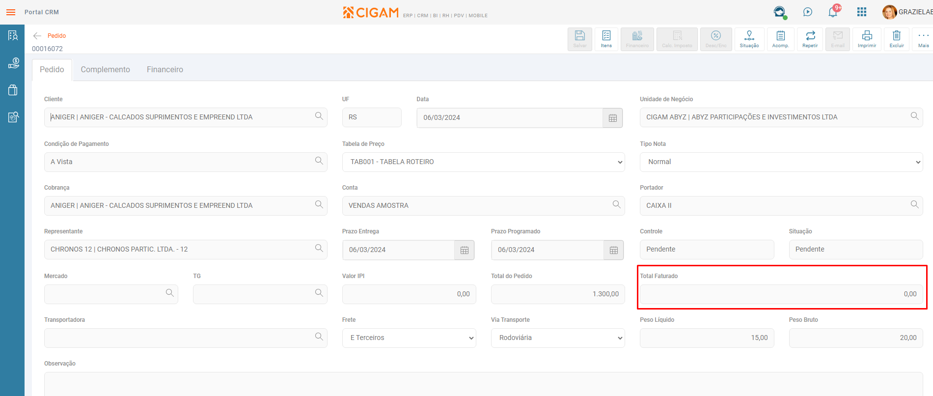The height and width of the screenshot is (396, 933).
Task: Click the Situação field showing Pendente
Action: coord(856,250)
